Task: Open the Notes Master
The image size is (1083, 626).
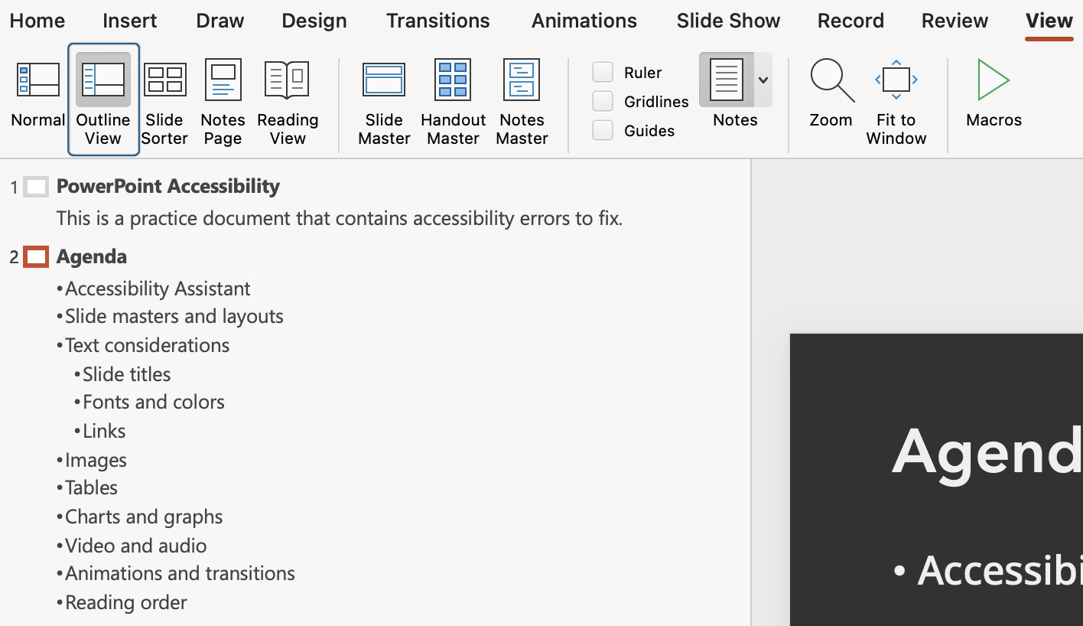Action: (x=522, y=103)
